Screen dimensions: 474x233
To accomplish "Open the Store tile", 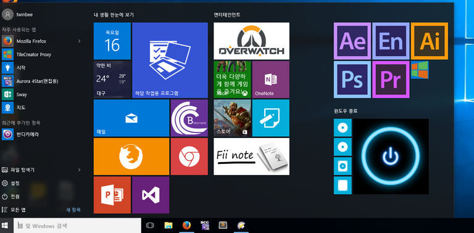I will point(232,118).
